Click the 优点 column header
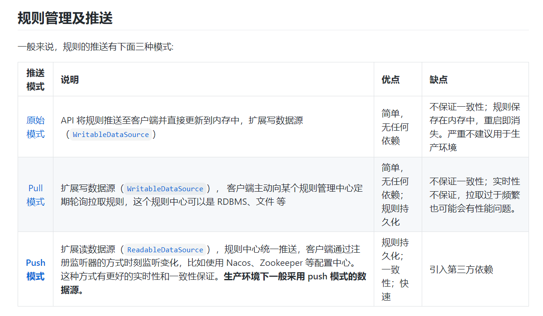 click(391, 79)
